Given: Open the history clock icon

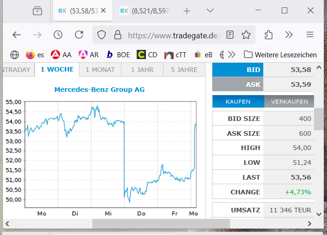Looking at the screenshot, I should pos(58,35).
